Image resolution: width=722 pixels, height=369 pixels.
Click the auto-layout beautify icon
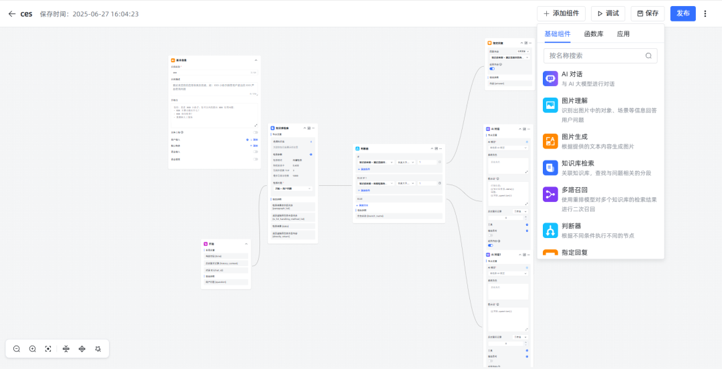coord(98,349)
